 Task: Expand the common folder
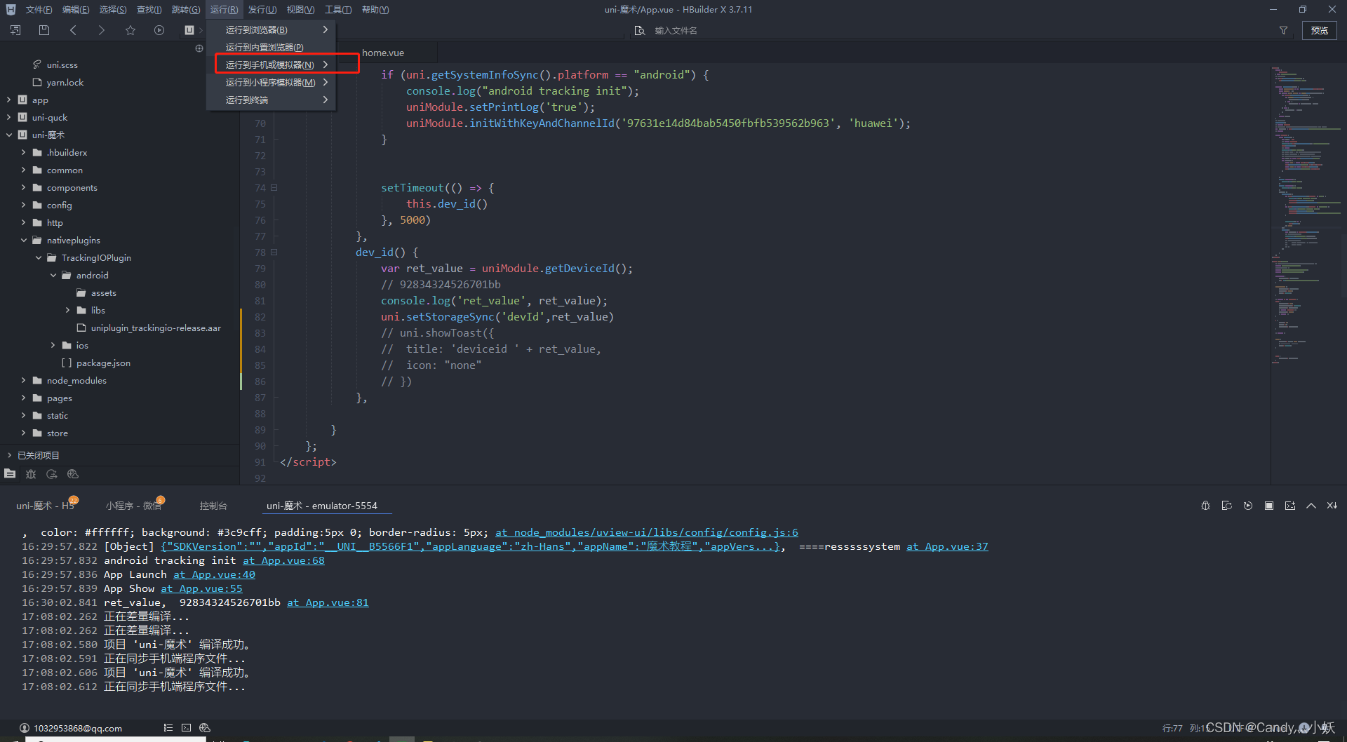pos(23,170)
